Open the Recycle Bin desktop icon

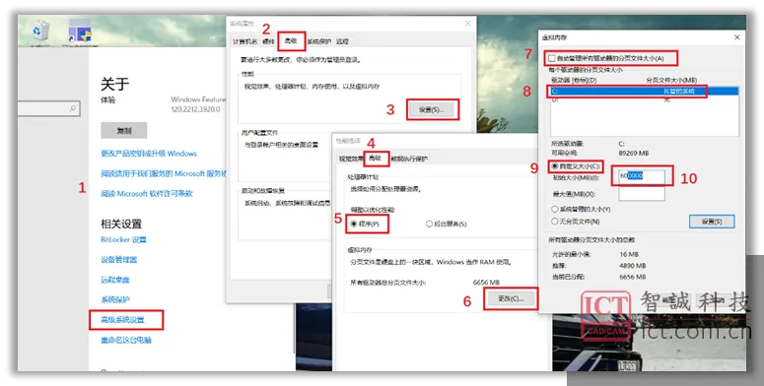tap(39, 32)
